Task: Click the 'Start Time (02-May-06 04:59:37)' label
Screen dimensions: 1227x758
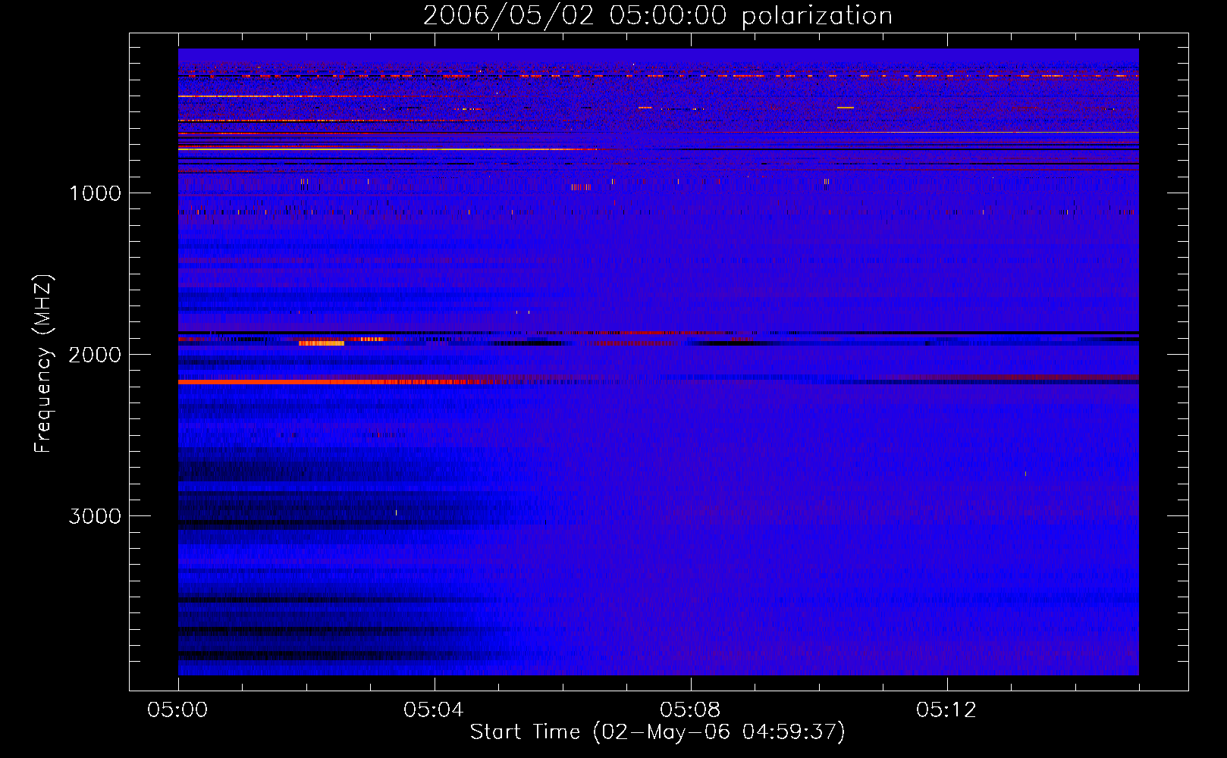Action: [657, 732]
